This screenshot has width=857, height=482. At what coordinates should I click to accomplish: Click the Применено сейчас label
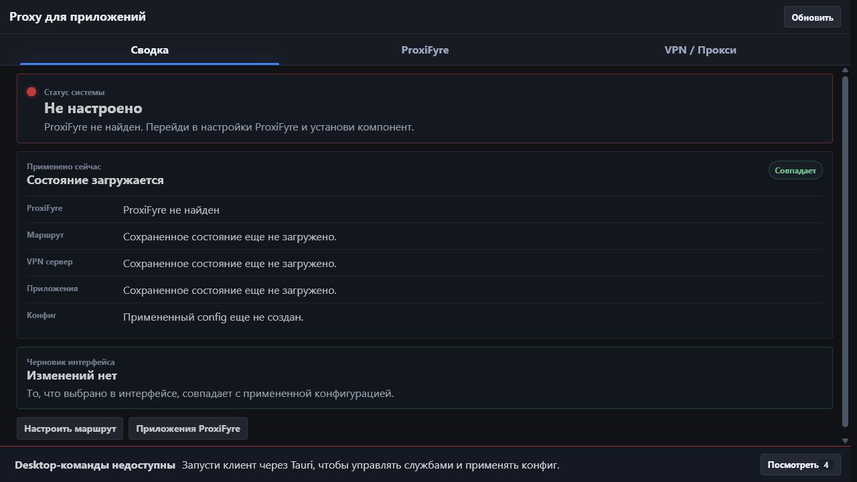(x=64, y=167)
